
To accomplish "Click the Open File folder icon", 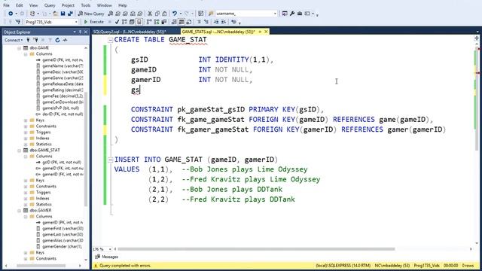I will (55, 14).
